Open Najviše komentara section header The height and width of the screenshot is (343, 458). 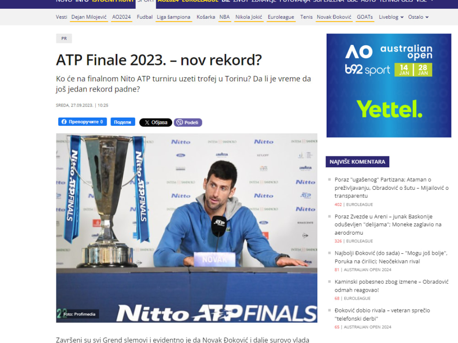[x=357, y=161]
